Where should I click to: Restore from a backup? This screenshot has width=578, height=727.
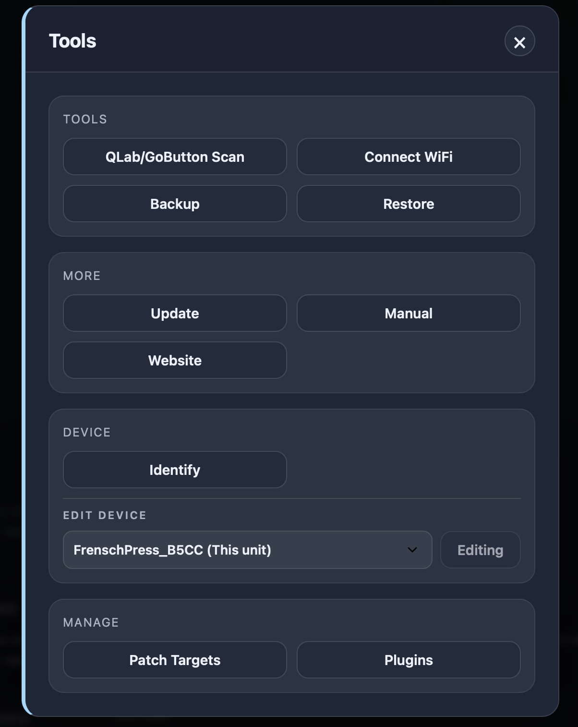408,204
